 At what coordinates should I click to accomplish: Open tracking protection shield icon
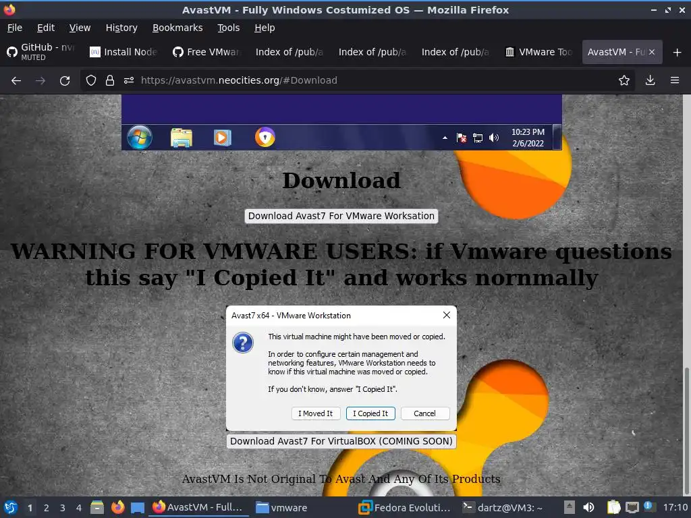91,81
